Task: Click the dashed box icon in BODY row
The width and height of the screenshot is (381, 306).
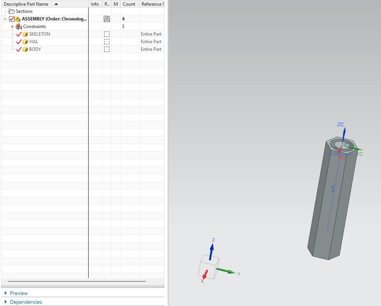Action: click(107, 49)
